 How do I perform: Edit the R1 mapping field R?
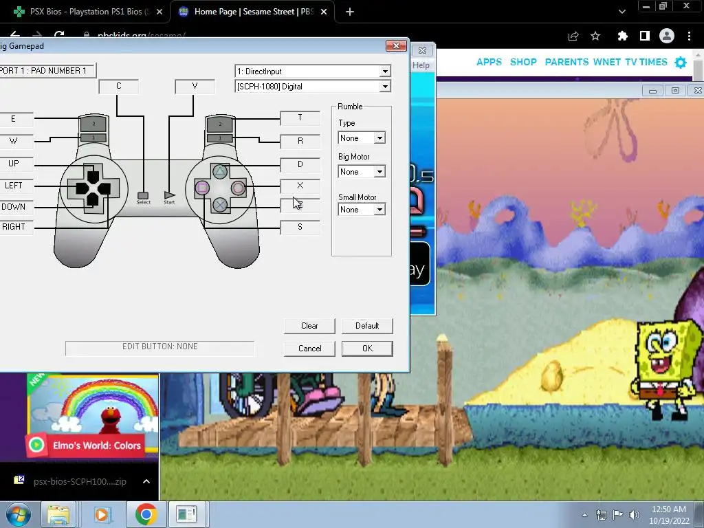[x=300, y=142]
